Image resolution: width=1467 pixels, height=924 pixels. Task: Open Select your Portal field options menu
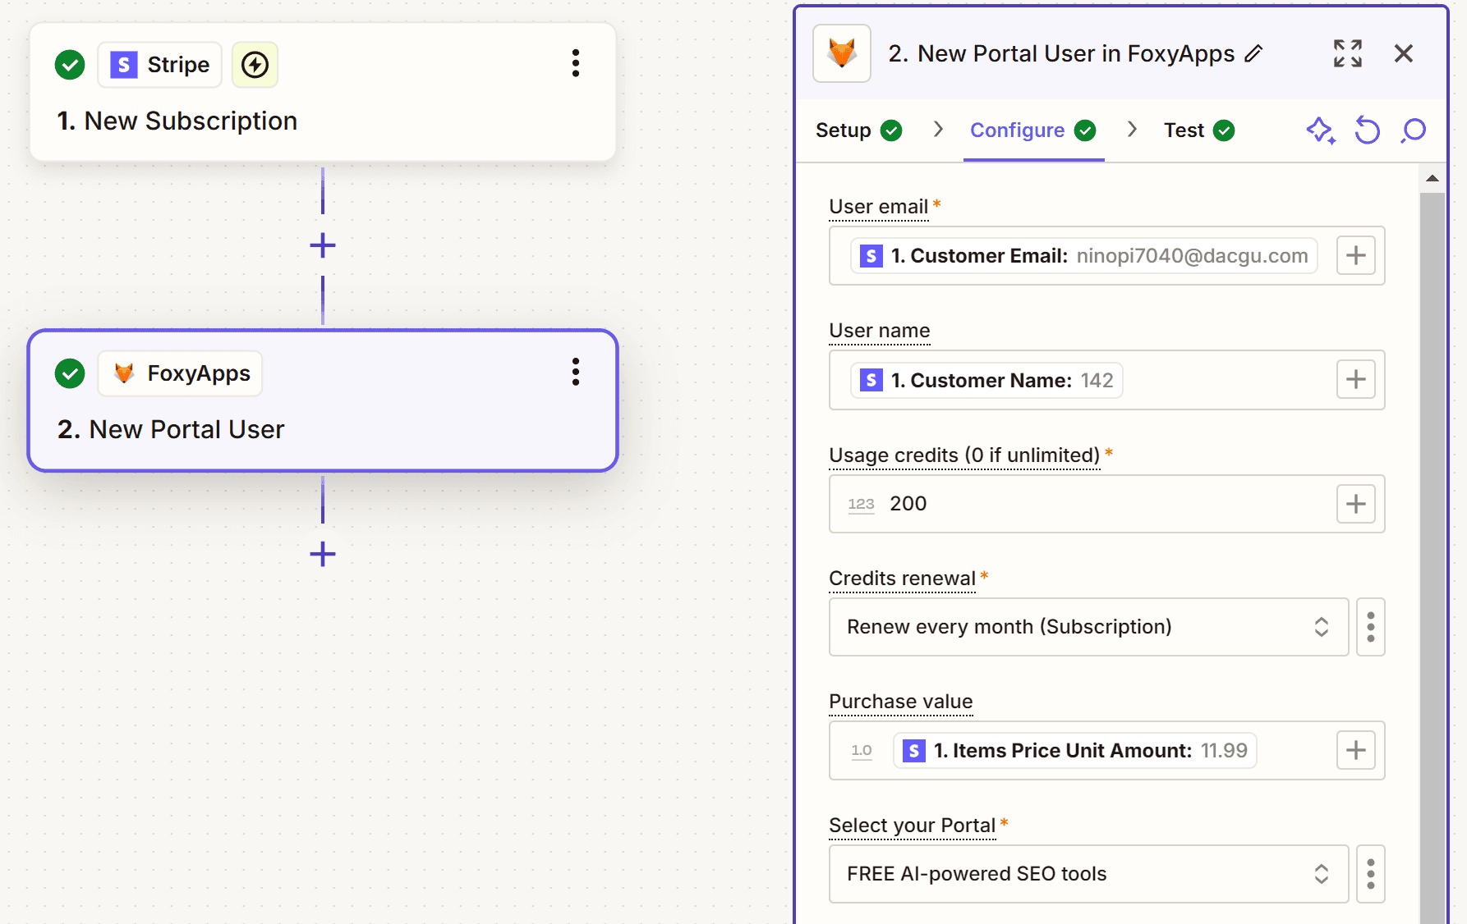[x=1371, y=874]
